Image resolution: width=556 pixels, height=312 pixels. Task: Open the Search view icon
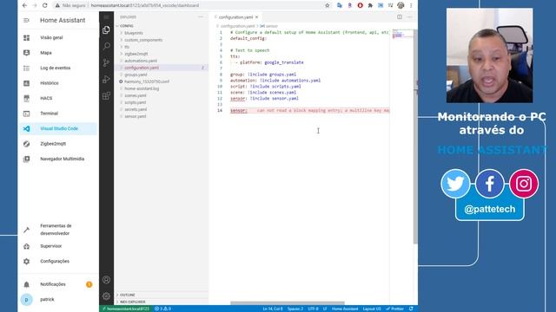(106, 46)
